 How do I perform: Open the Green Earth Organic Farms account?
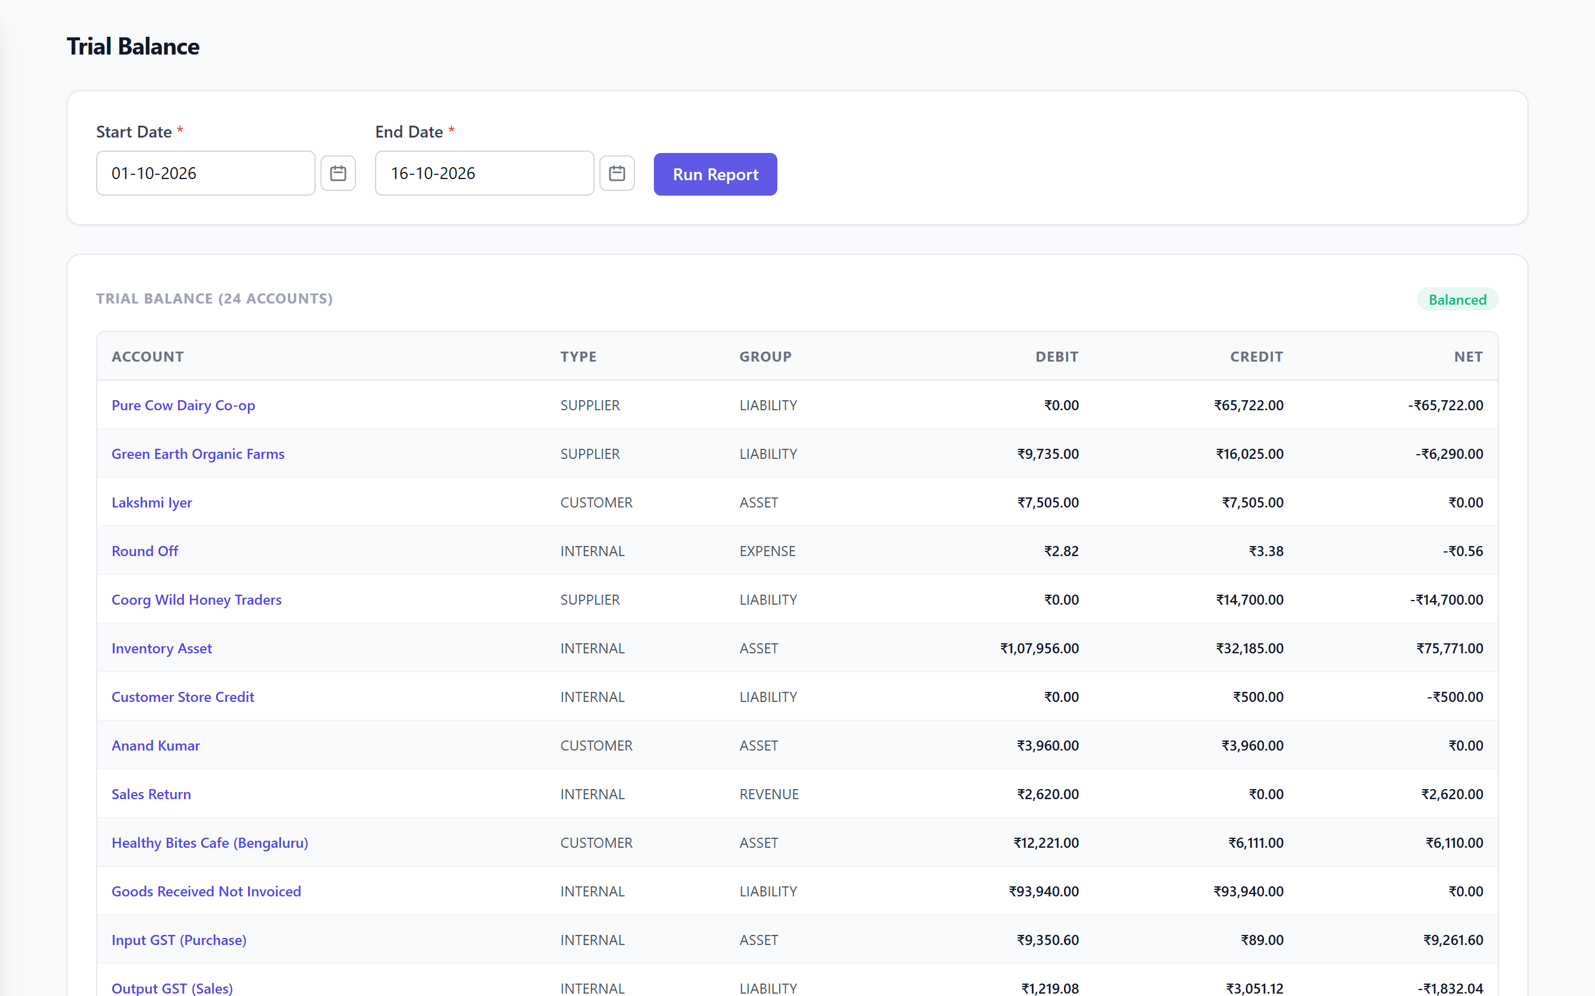[x=198, y=454]
